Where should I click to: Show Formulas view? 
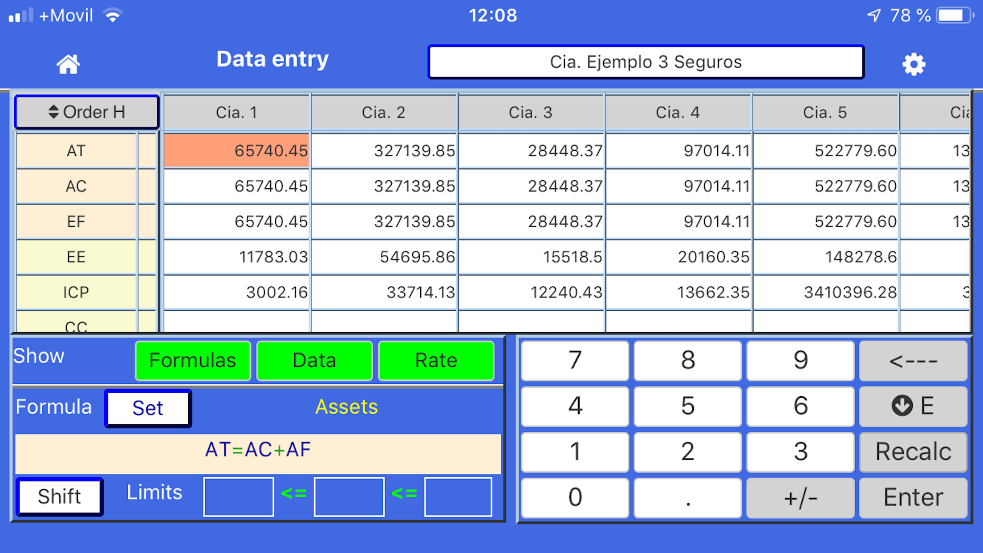click(193, 360)
